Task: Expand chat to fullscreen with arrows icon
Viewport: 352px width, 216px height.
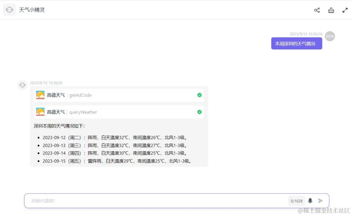Action: (x=345, y=10)
